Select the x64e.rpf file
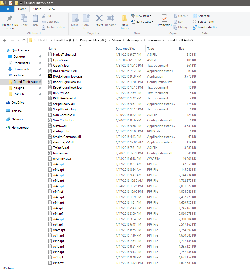The height and width of the screenshot is (271, 250). [58, 186]
